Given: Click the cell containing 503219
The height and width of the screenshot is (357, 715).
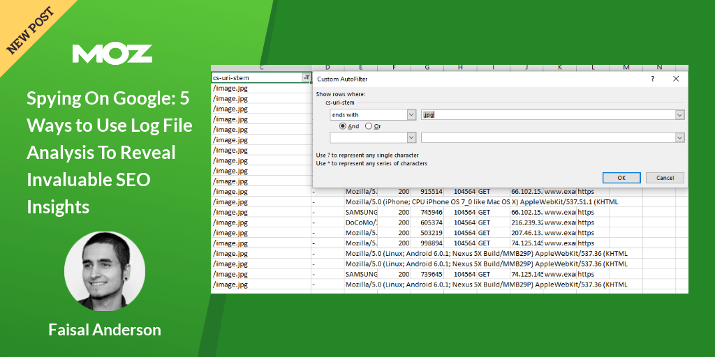Looking at the screenshot, I should 427,233.
